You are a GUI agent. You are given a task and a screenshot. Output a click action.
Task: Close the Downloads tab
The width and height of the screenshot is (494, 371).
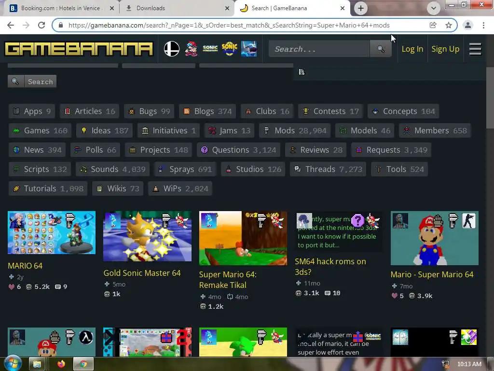point(227,8)
